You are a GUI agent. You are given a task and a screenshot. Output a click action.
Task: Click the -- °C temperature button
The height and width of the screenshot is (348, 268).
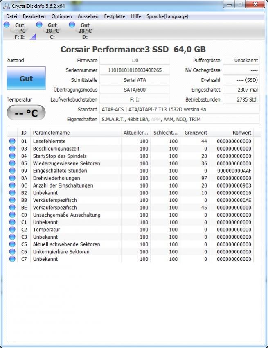26,113
